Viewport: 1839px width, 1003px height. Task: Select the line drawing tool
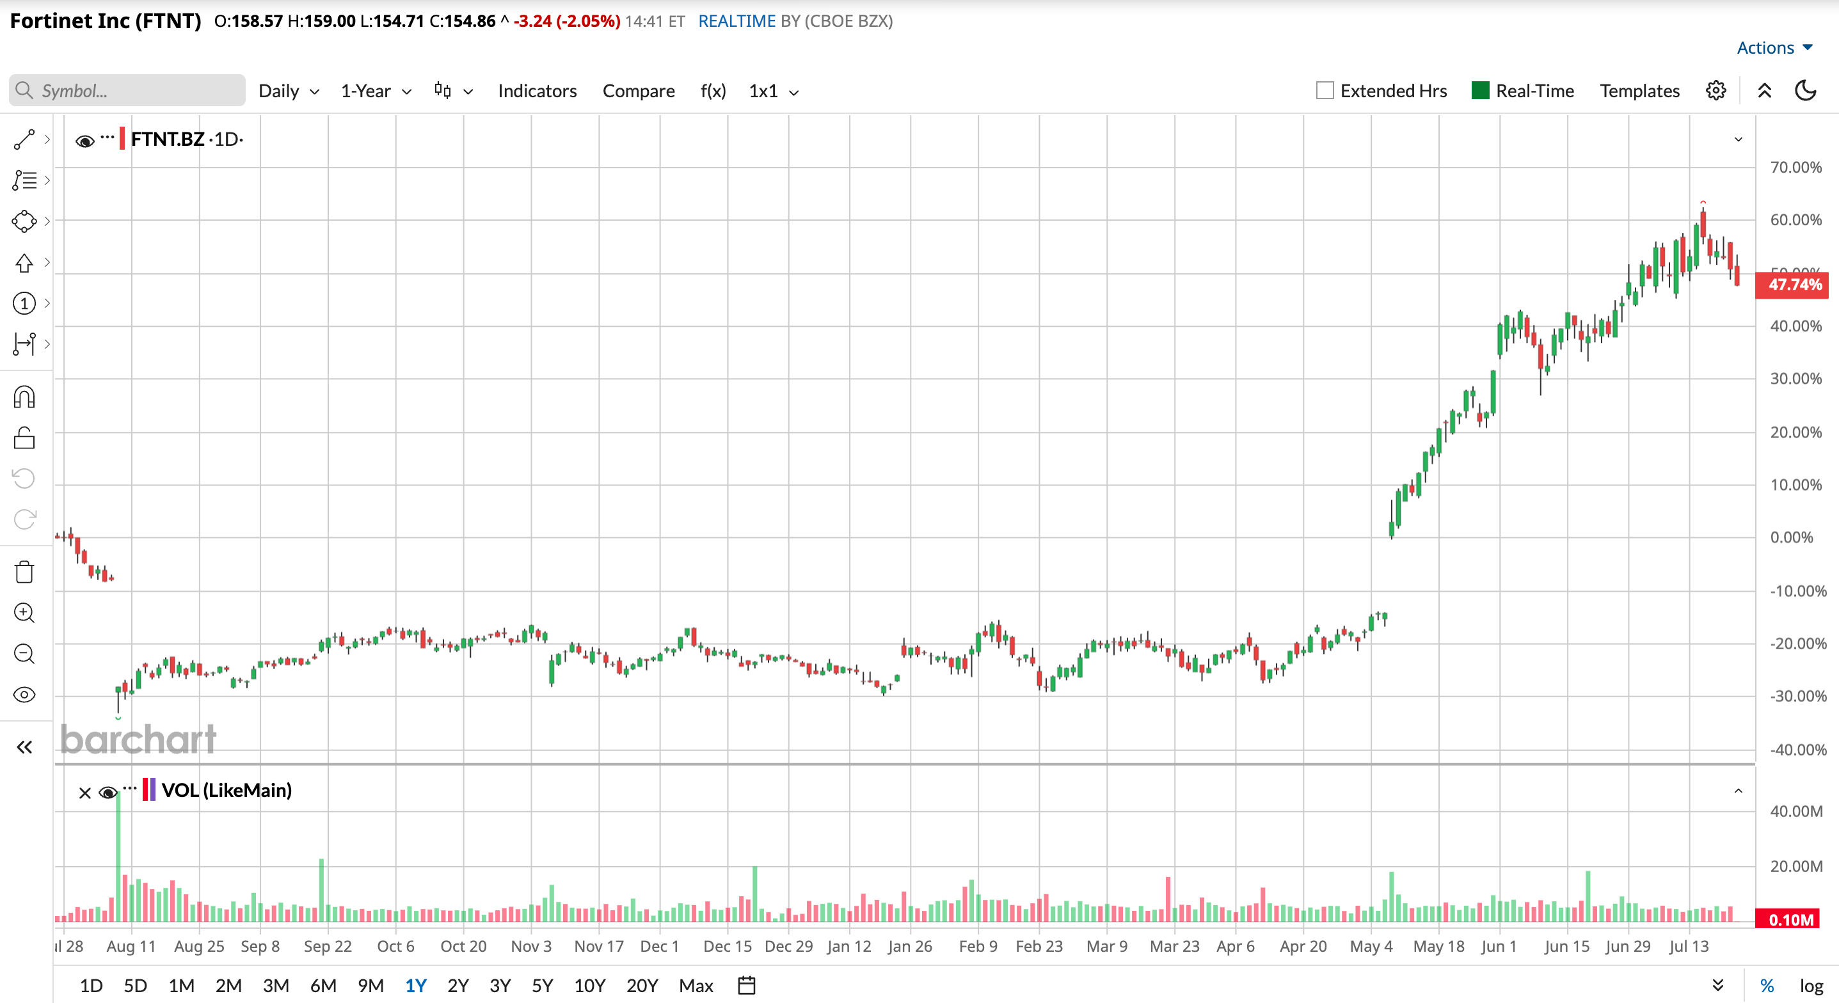pos(24,139)
